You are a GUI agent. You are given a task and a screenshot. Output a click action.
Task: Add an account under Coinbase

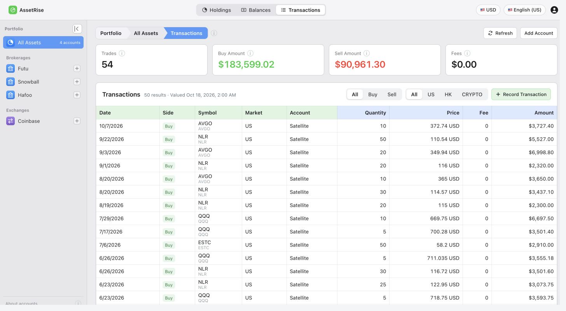tap(77, 121)
